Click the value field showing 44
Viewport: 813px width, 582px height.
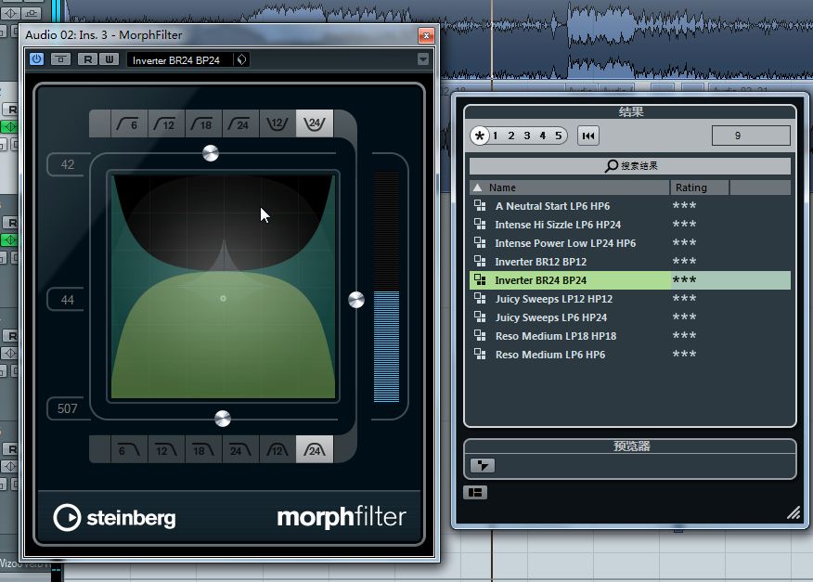68,300
